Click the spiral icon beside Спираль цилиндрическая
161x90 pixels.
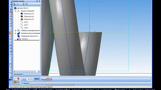tap(19, 30)
